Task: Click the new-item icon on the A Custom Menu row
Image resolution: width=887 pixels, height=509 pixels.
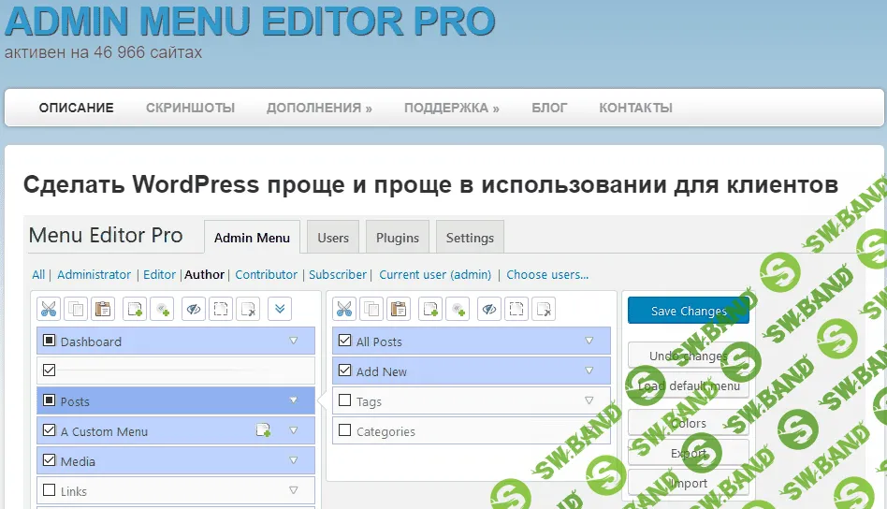Action: (263, 430)
